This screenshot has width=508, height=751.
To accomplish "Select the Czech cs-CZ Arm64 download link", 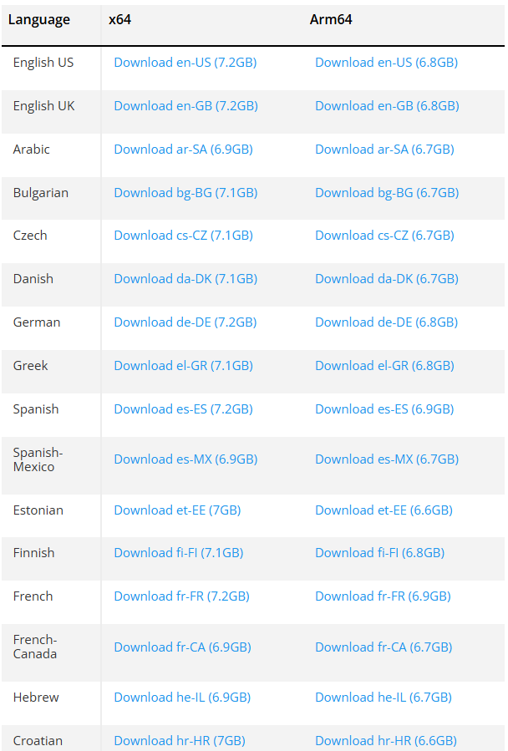I will pos(384,236).
